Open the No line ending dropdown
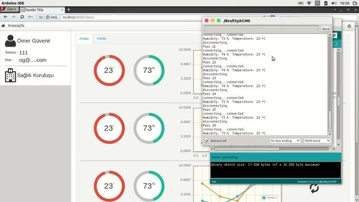359x202 pixels. click(285, 141)
